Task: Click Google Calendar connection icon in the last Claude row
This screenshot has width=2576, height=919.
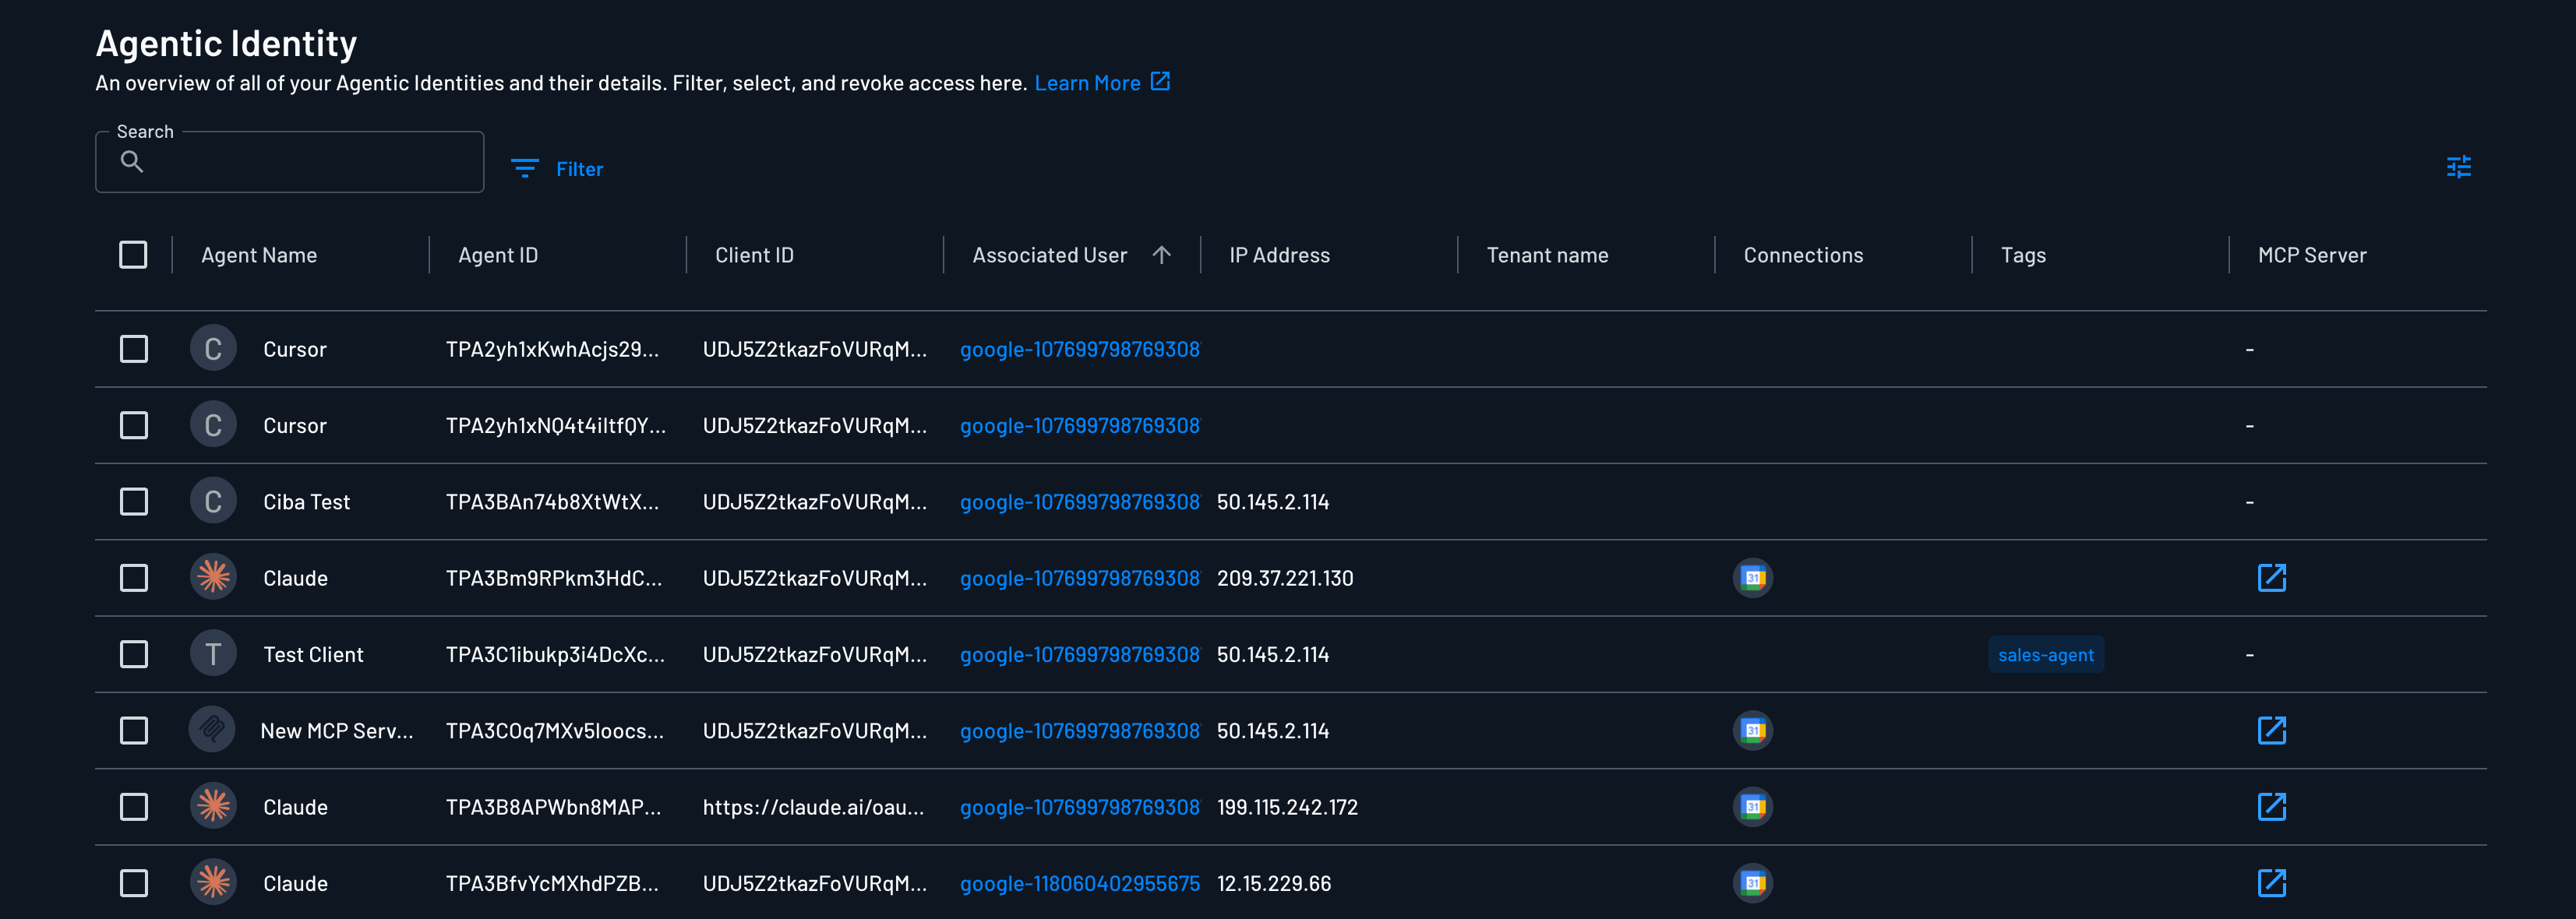Action: [1752, 882]
